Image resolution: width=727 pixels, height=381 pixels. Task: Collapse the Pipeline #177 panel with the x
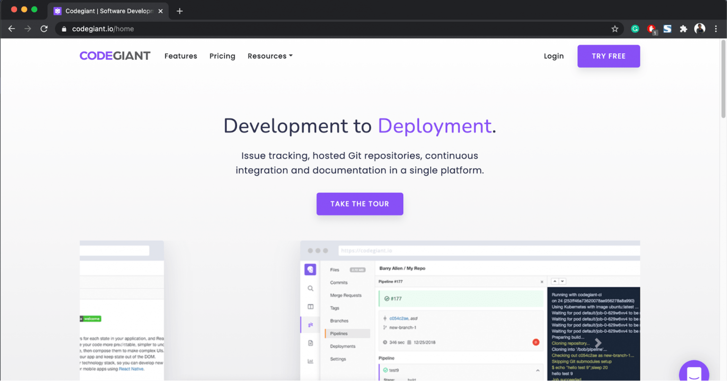(542, 282)
